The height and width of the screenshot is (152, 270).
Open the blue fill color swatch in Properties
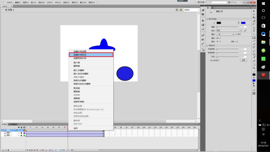[x=243, y=23]
